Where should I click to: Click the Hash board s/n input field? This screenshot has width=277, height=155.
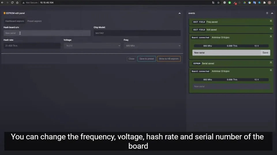pos(47,33)
